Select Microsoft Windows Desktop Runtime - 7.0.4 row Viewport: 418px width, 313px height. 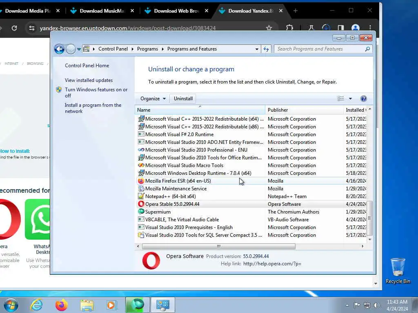[251, 173]
